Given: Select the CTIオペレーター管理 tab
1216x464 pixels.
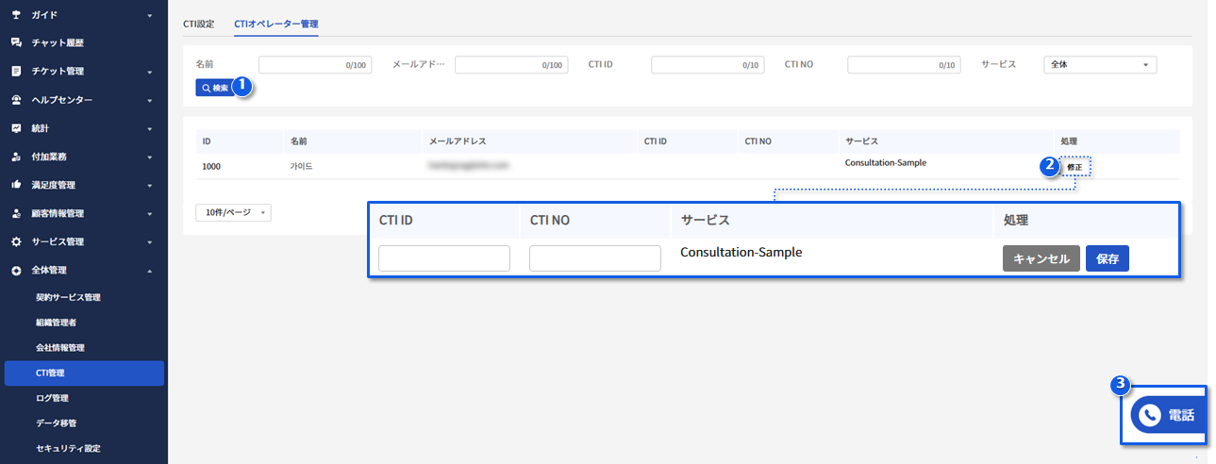Looking at the screenshot, I should [x=275, y=23].
